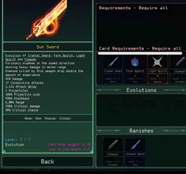Click the card requirements horizontal scrollbar
The height and width of the screenshot is (174, 186).
pos(140,53)
